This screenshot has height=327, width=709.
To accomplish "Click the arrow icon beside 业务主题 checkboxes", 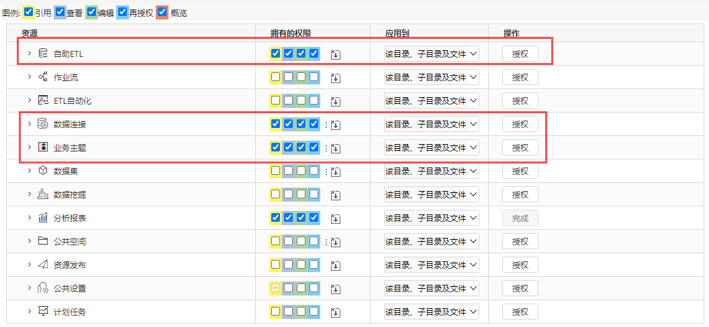I will coord(336,148).
